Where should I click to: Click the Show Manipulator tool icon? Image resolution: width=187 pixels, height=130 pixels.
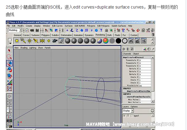9,82
